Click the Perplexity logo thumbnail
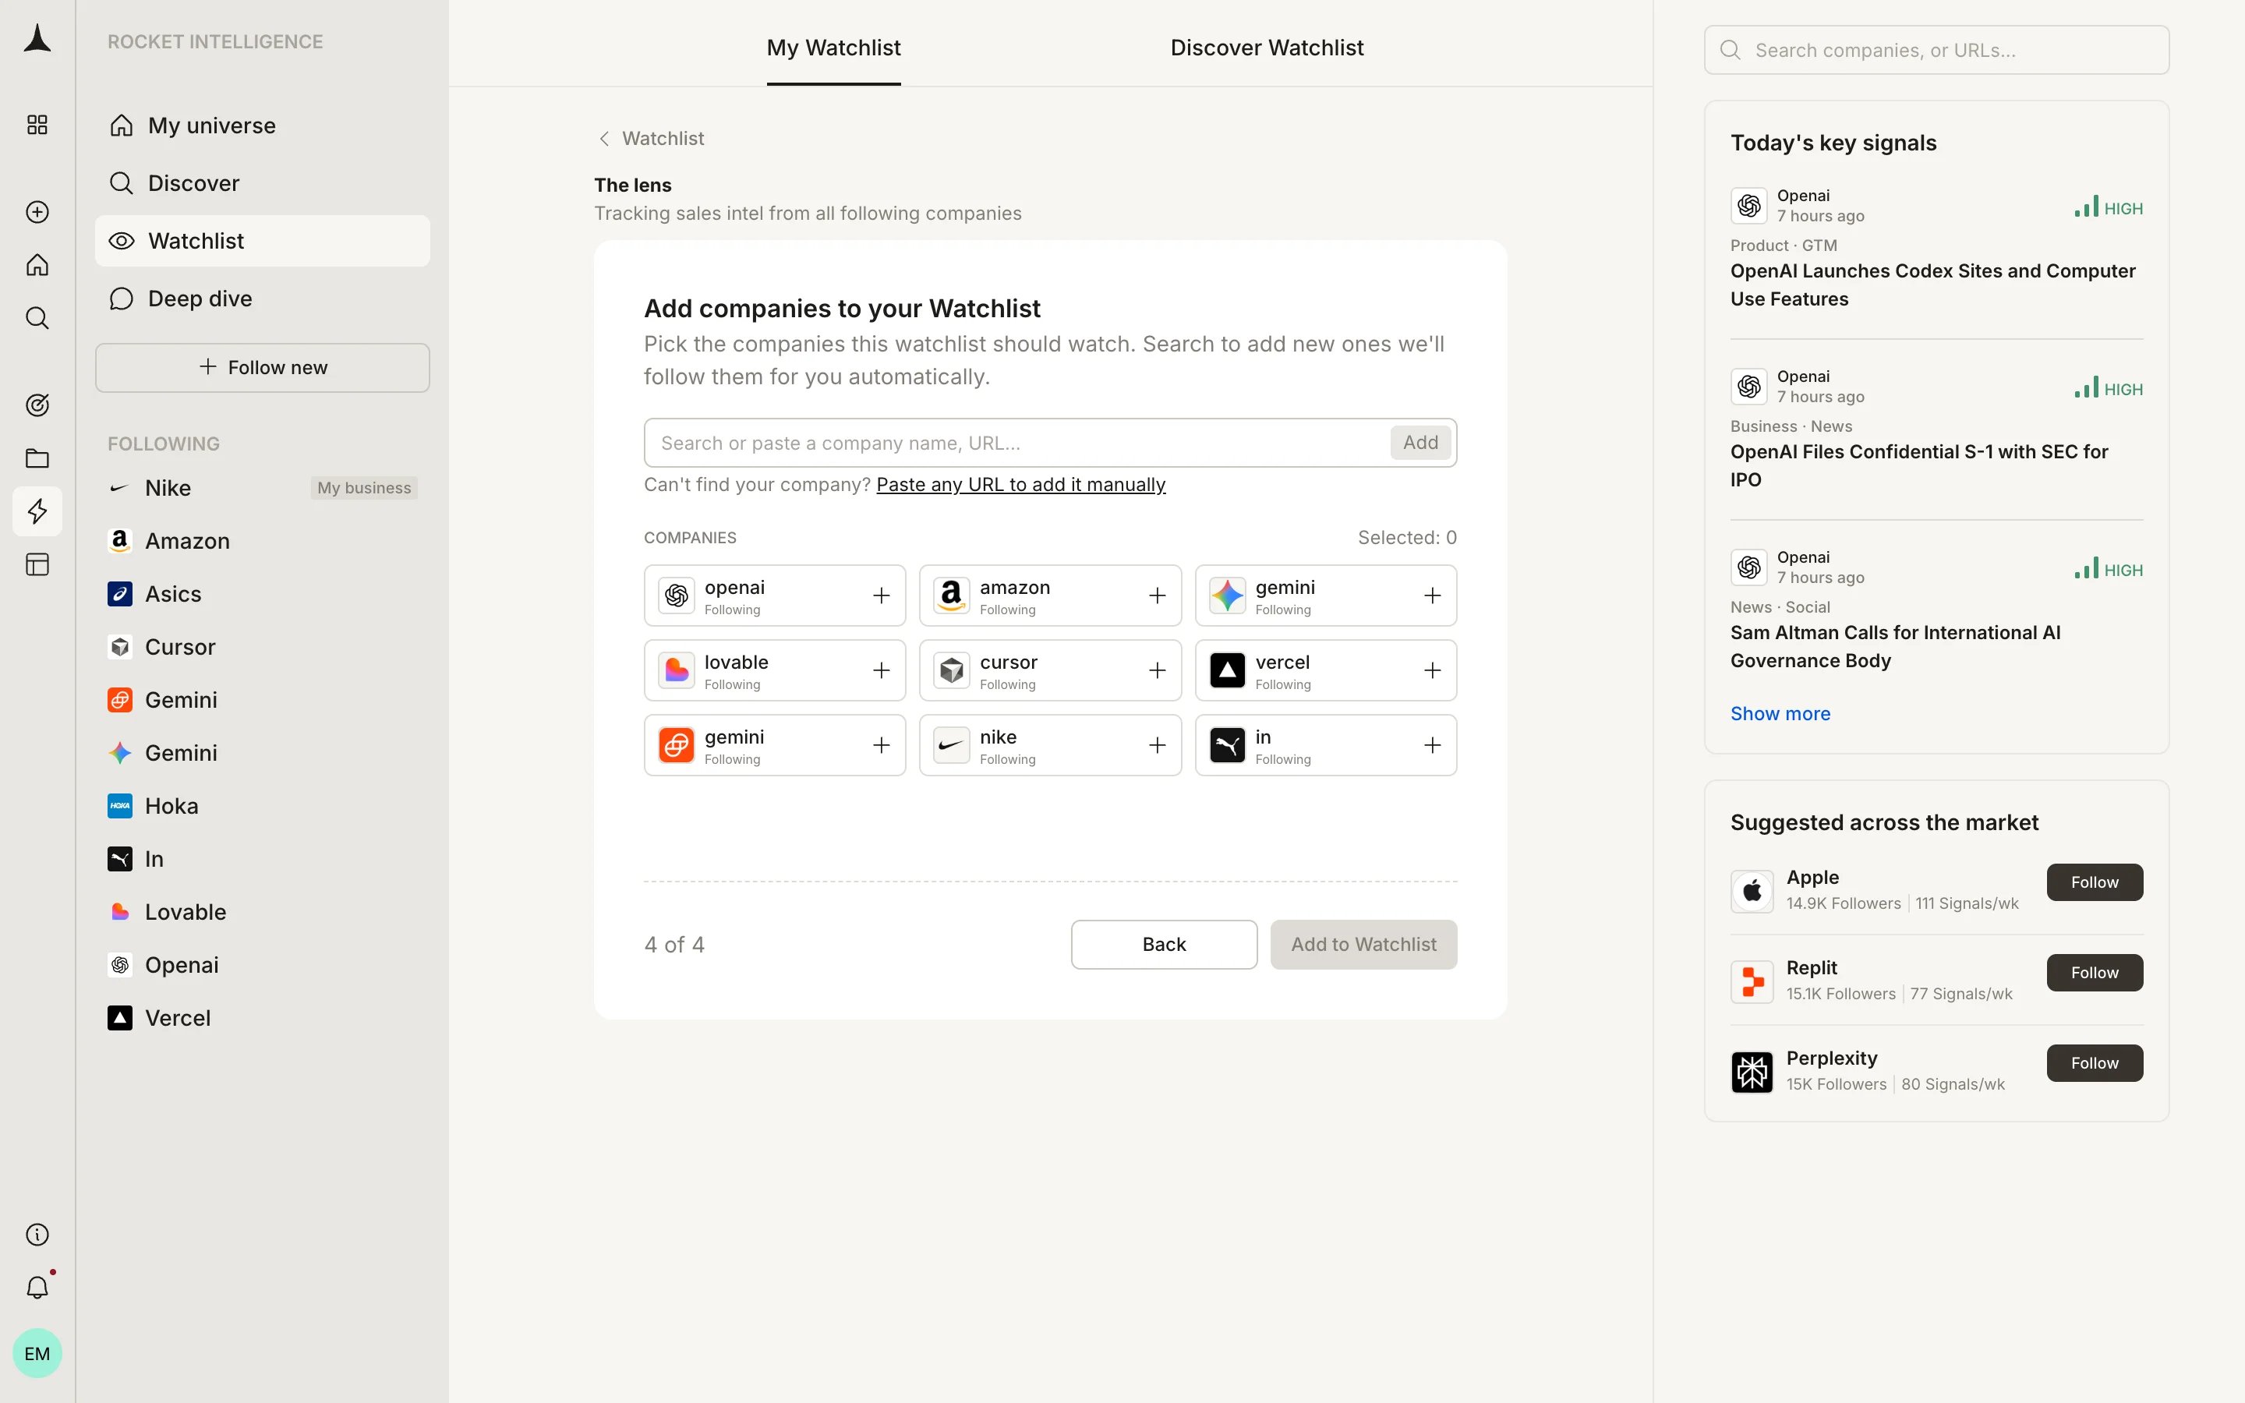Screen dimensions: 2245x1403 pos(1752,1072)
